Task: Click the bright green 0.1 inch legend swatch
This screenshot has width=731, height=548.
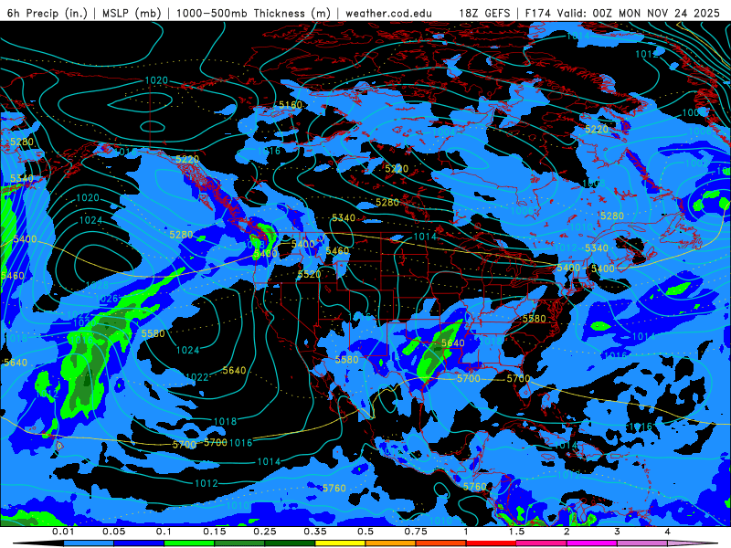Action: [x=189, y=543]
